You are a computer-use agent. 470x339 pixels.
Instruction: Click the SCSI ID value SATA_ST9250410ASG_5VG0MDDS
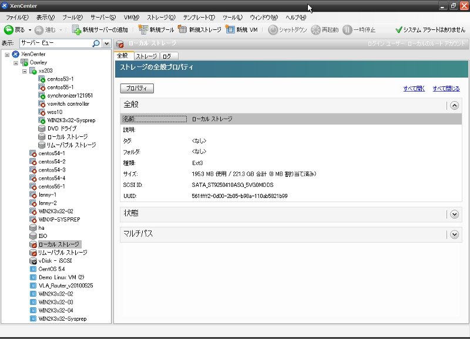tap(233, 185)
